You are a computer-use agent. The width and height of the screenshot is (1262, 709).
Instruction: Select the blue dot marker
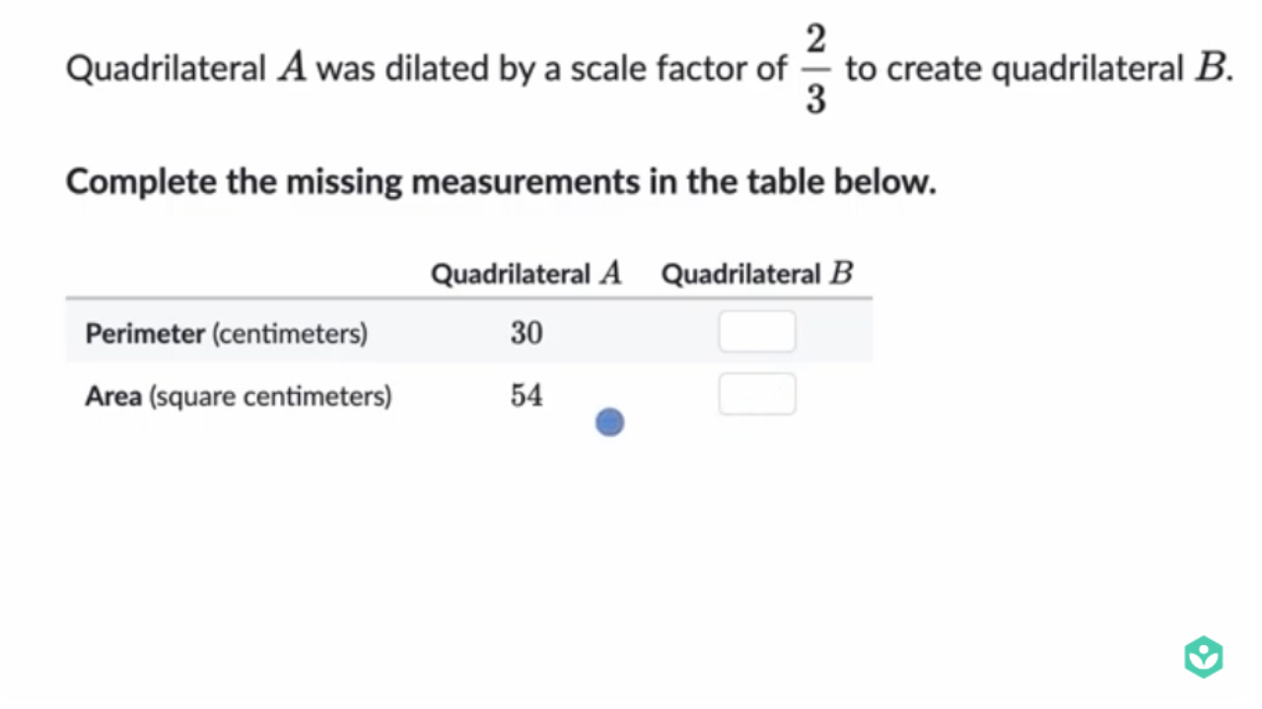pyautogui.click(x=609, y=421)
